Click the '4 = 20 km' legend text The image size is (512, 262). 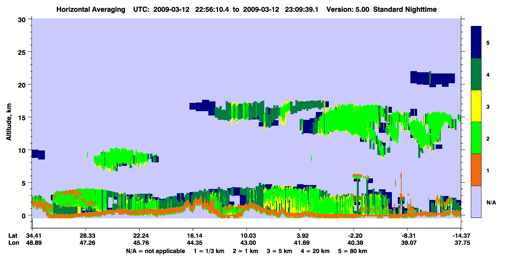pos(316,251)
